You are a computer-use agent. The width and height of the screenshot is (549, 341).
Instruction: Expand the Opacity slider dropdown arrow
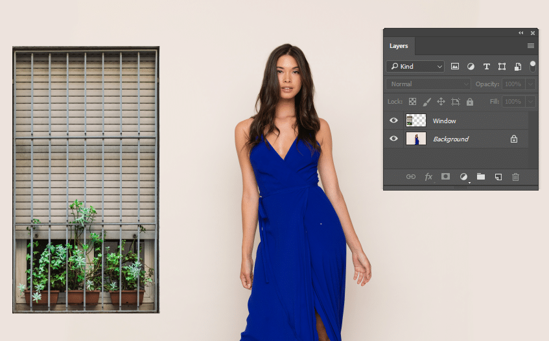coord(531,84)
